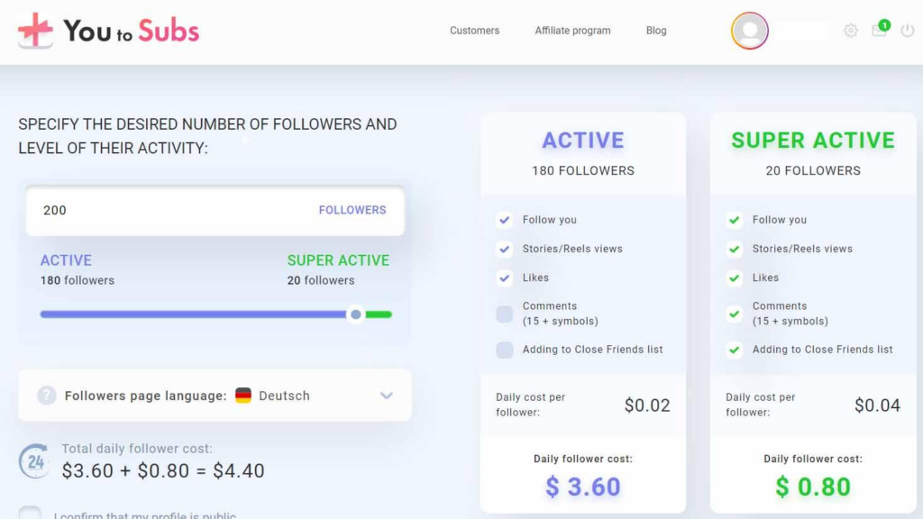Click the Super Active plan heading
923x519 pixels.
[x=813, y=140]
